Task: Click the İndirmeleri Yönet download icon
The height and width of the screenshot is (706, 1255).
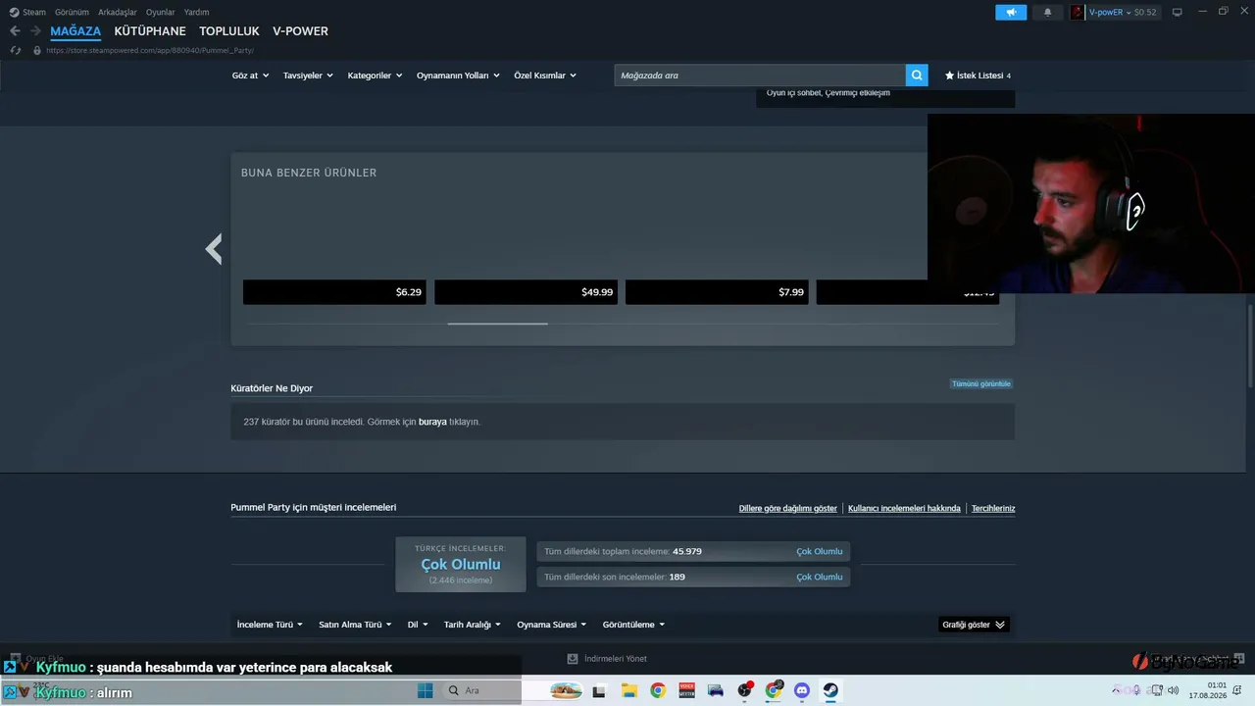Action: (x=573, y=659)
